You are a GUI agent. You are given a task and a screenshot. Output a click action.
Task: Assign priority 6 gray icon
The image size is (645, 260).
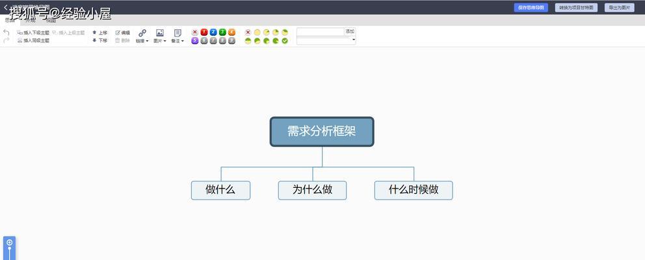click(x=204, y=41)
